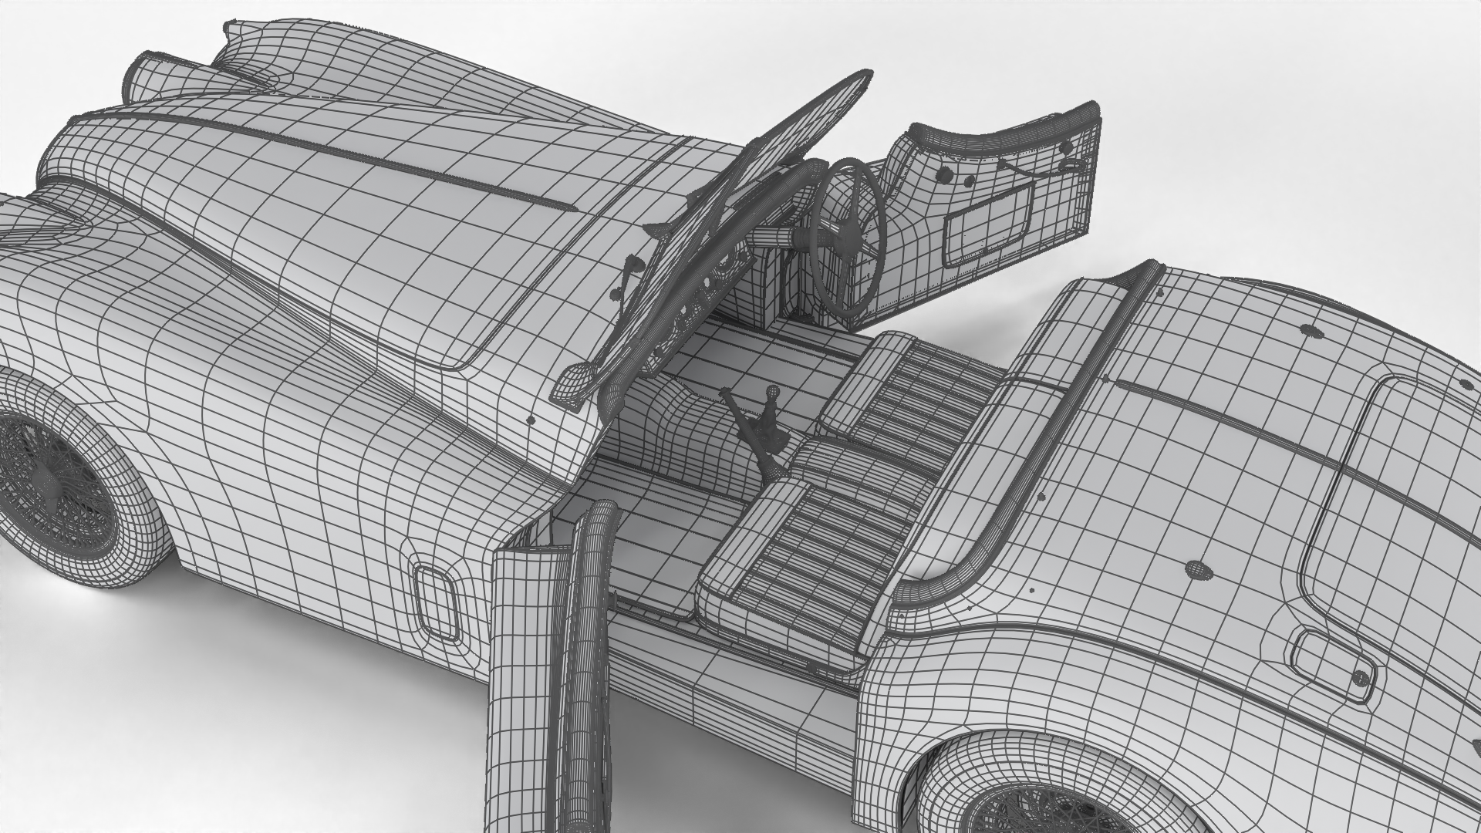
Task: Click the front wire-spoke wheel
Action: 54,482
